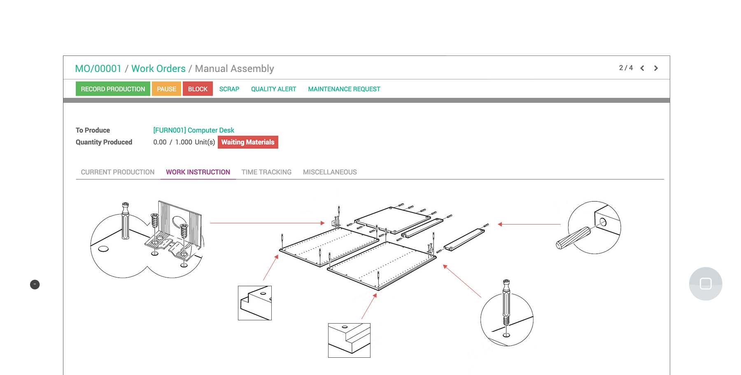Open the TIME TRACKING tab

[x=266, y=172]
